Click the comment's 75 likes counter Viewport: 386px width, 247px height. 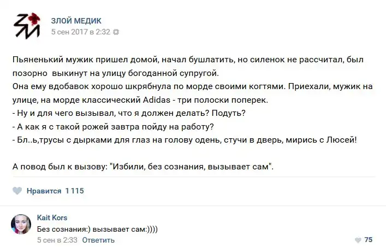(x=368, y=240)
